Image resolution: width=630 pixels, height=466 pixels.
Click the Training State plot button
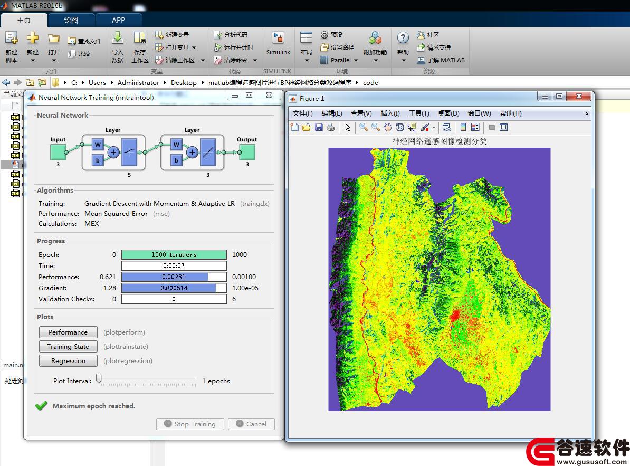(x=68, y=346)
